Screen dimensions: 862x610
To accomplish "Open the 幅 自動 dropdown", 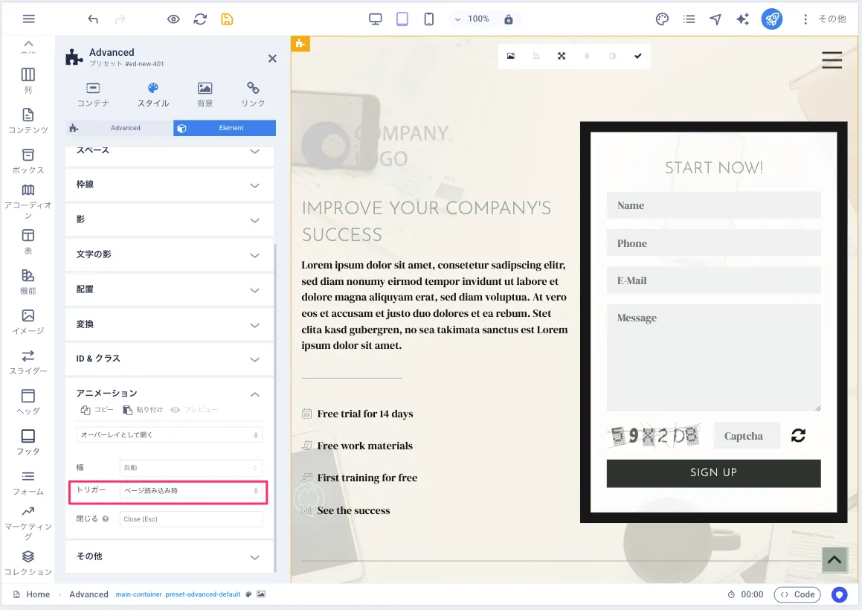I will click(x=190, y=467).
